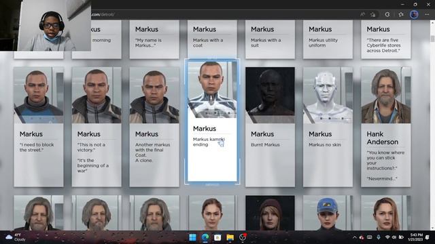This screenshot has width=435, height=244.
Task: Open the Read aloud icon in address bar
Action: pyautogui.click(x=362, y=14)
